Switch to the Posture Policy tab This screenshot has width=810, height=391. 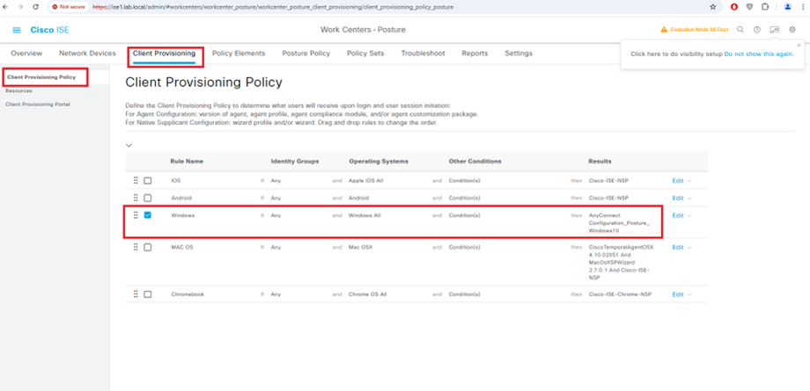306,54
